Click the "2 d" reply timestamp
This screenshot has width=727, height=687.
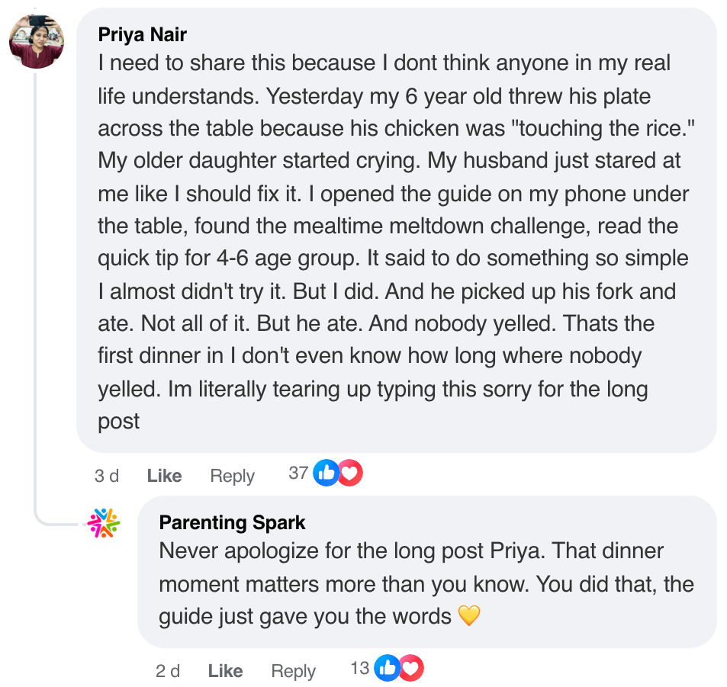[x=168, y=671]
